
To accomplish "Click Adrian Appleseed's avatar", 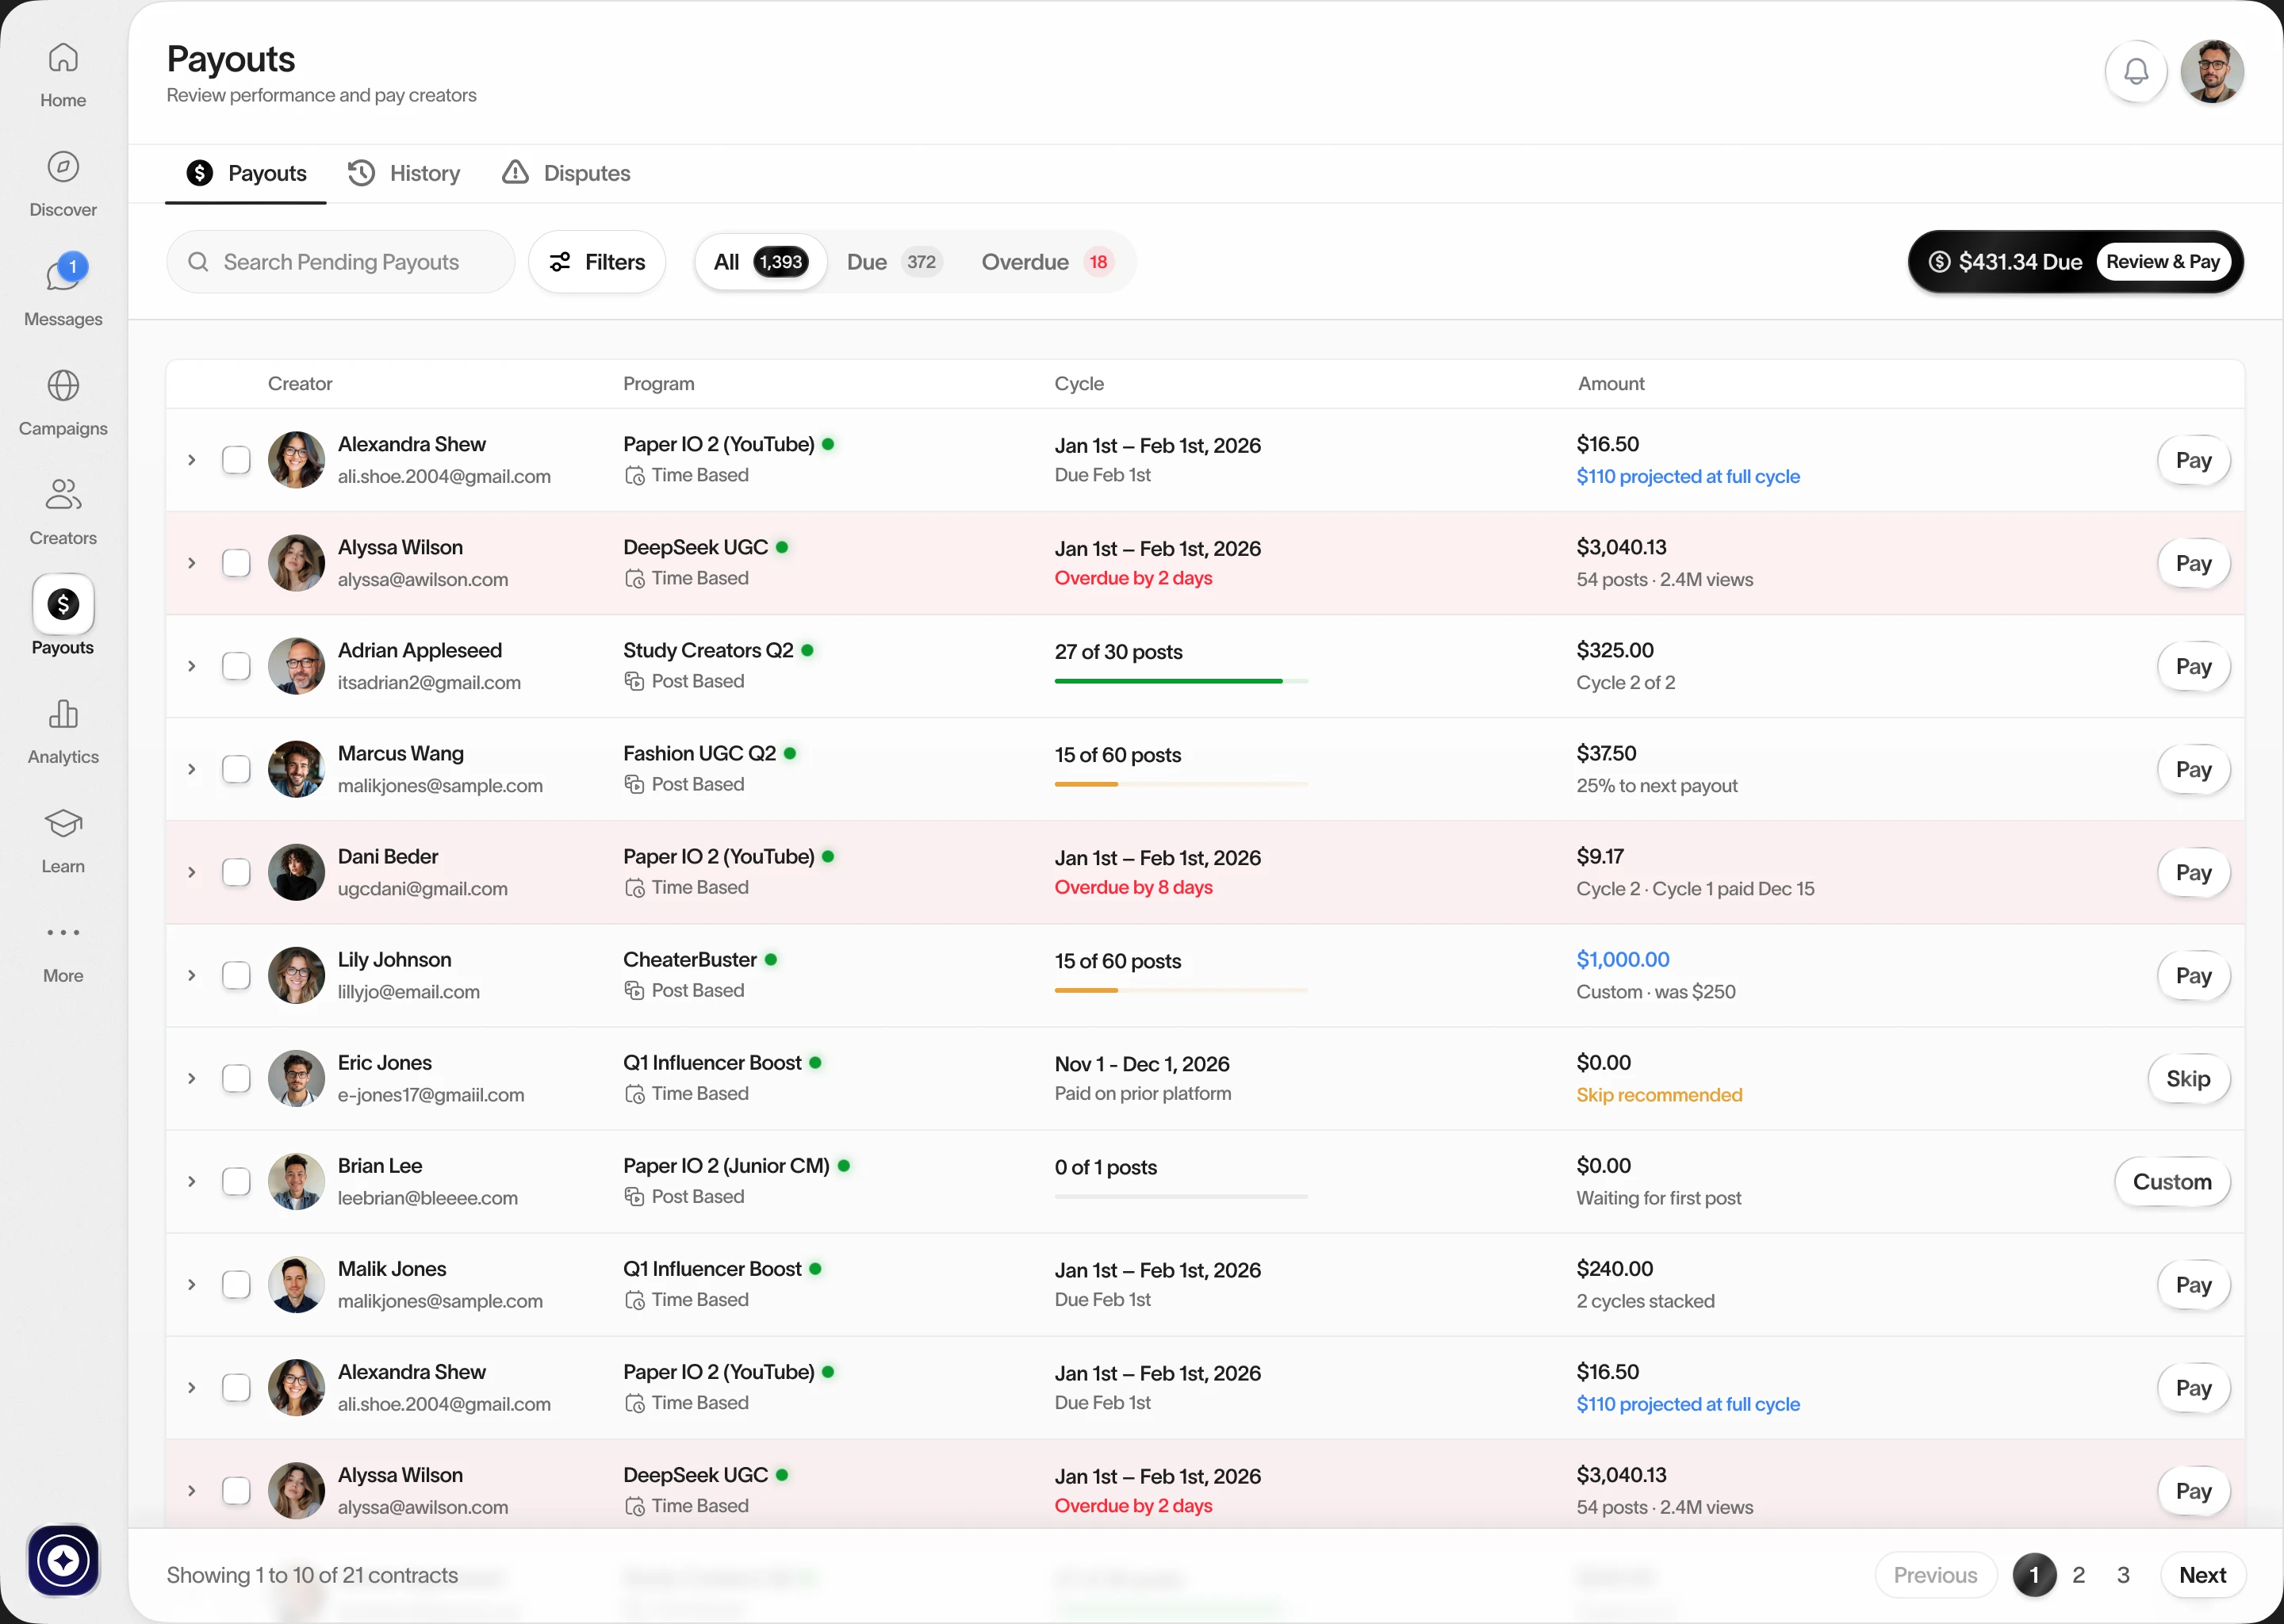I will [296, 666].
